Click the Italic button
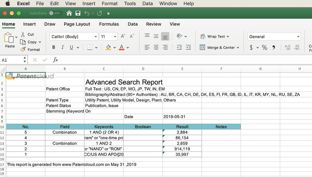 (x=62, y=47)
